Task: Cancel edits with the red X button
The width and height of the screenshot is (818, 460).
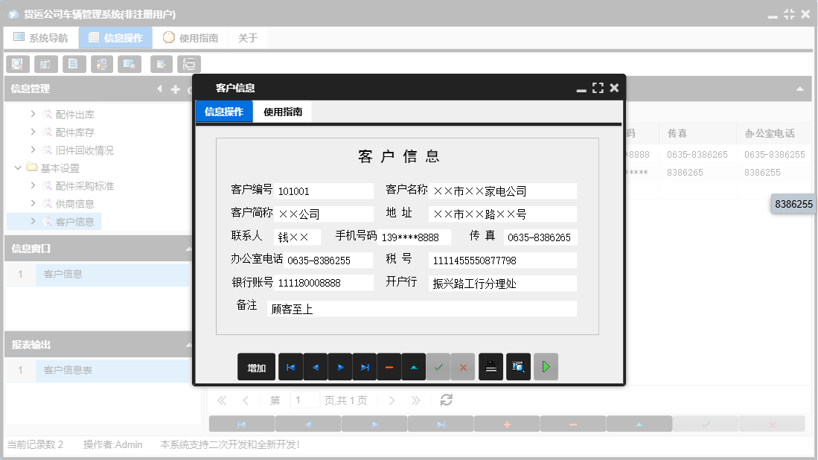Action: 462,366
